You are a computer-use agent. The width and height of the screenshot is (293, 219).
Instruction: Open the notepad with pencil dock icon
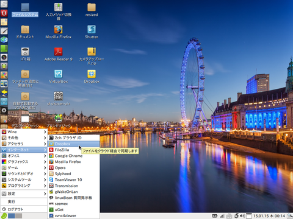tap(4, 31)
